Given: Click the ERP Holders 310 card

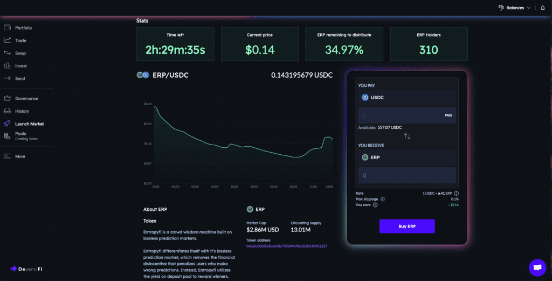Looking at the screenshot, I should point(429,44).
